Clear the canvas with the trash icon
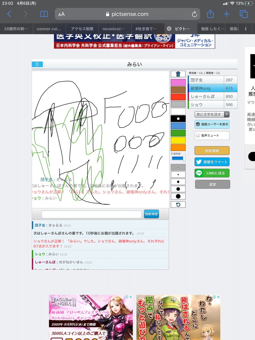The height and width of the screenshot is (340, 255). 178,74
